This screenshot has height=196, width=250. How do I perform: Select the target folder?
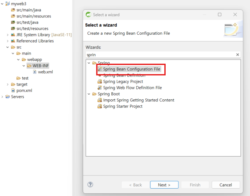click(x=22, y=84)
